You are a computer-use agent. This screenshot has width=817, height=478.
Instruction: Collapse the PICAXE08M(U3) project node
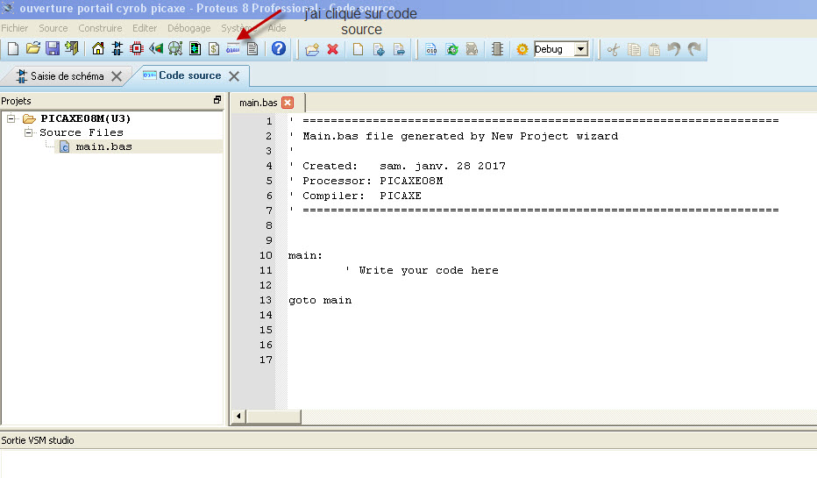coord(11,119)
